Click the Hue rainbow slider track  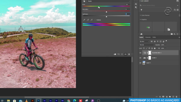(x=106, y=6)
